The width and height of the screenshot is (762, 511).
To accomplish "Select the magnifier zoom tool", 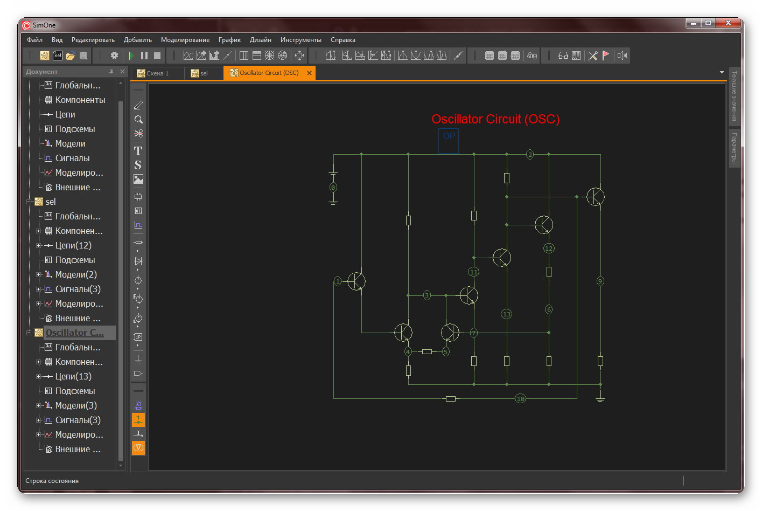I will [x=138, y=120].
